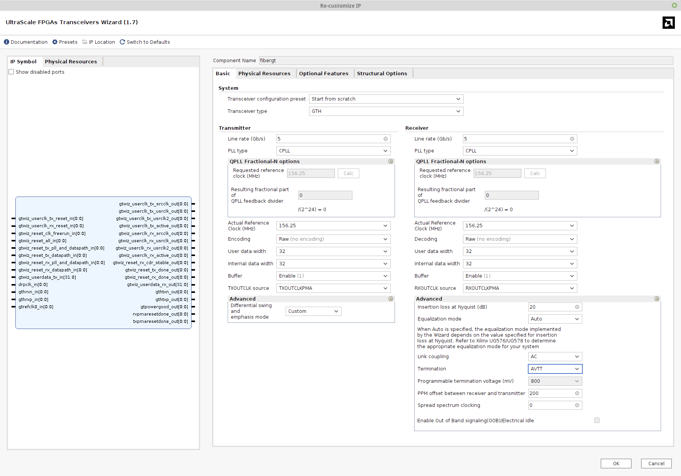This screenshot has width=681, height=476.
Task: Open the Structural Options tab
Action: [x=382, y=73]
